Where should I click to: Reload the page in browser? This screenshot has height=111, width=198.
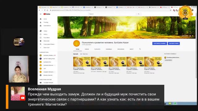(45, 10)
